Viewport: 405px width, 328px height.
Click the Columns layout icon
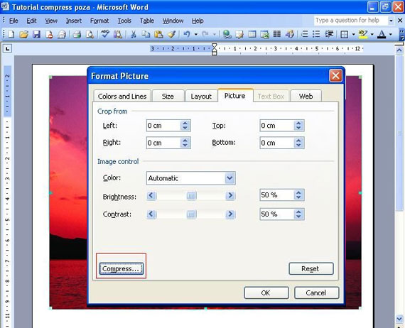pyautogui.click(x=277, y=34)
